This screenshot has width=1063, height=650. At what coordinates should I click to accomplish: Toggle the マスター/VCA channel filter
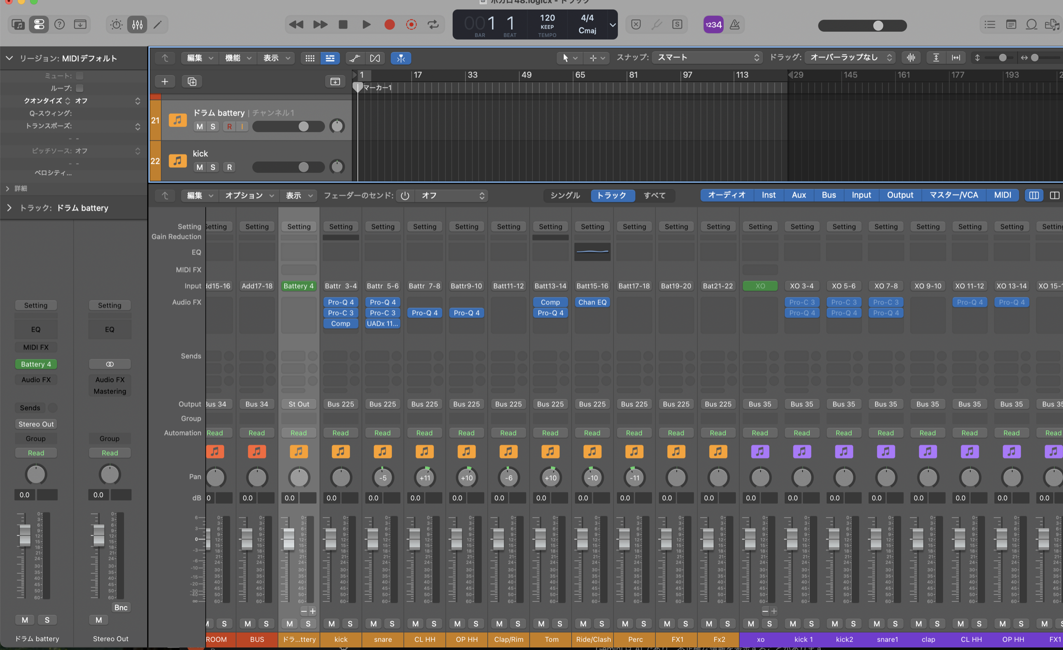[x=953, y=195]
